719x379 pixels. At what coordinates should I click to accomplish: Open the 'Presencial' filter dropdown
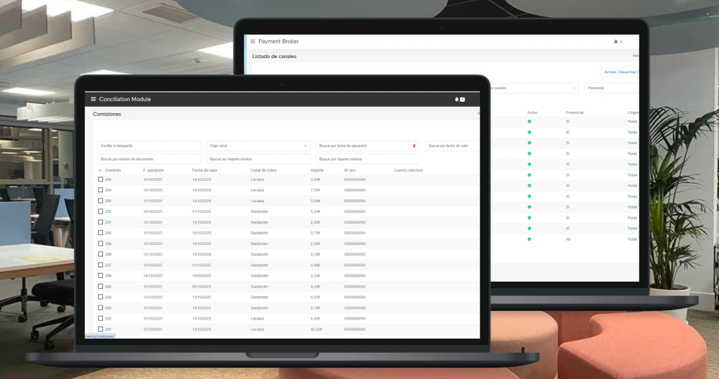(x=611, y=88)
